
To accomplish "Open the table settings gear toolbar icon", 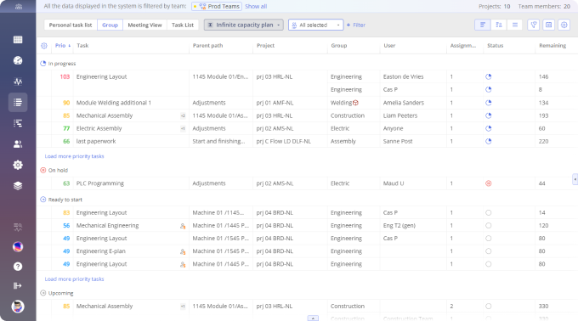I will pyautogui.click(x=564, y=25).
